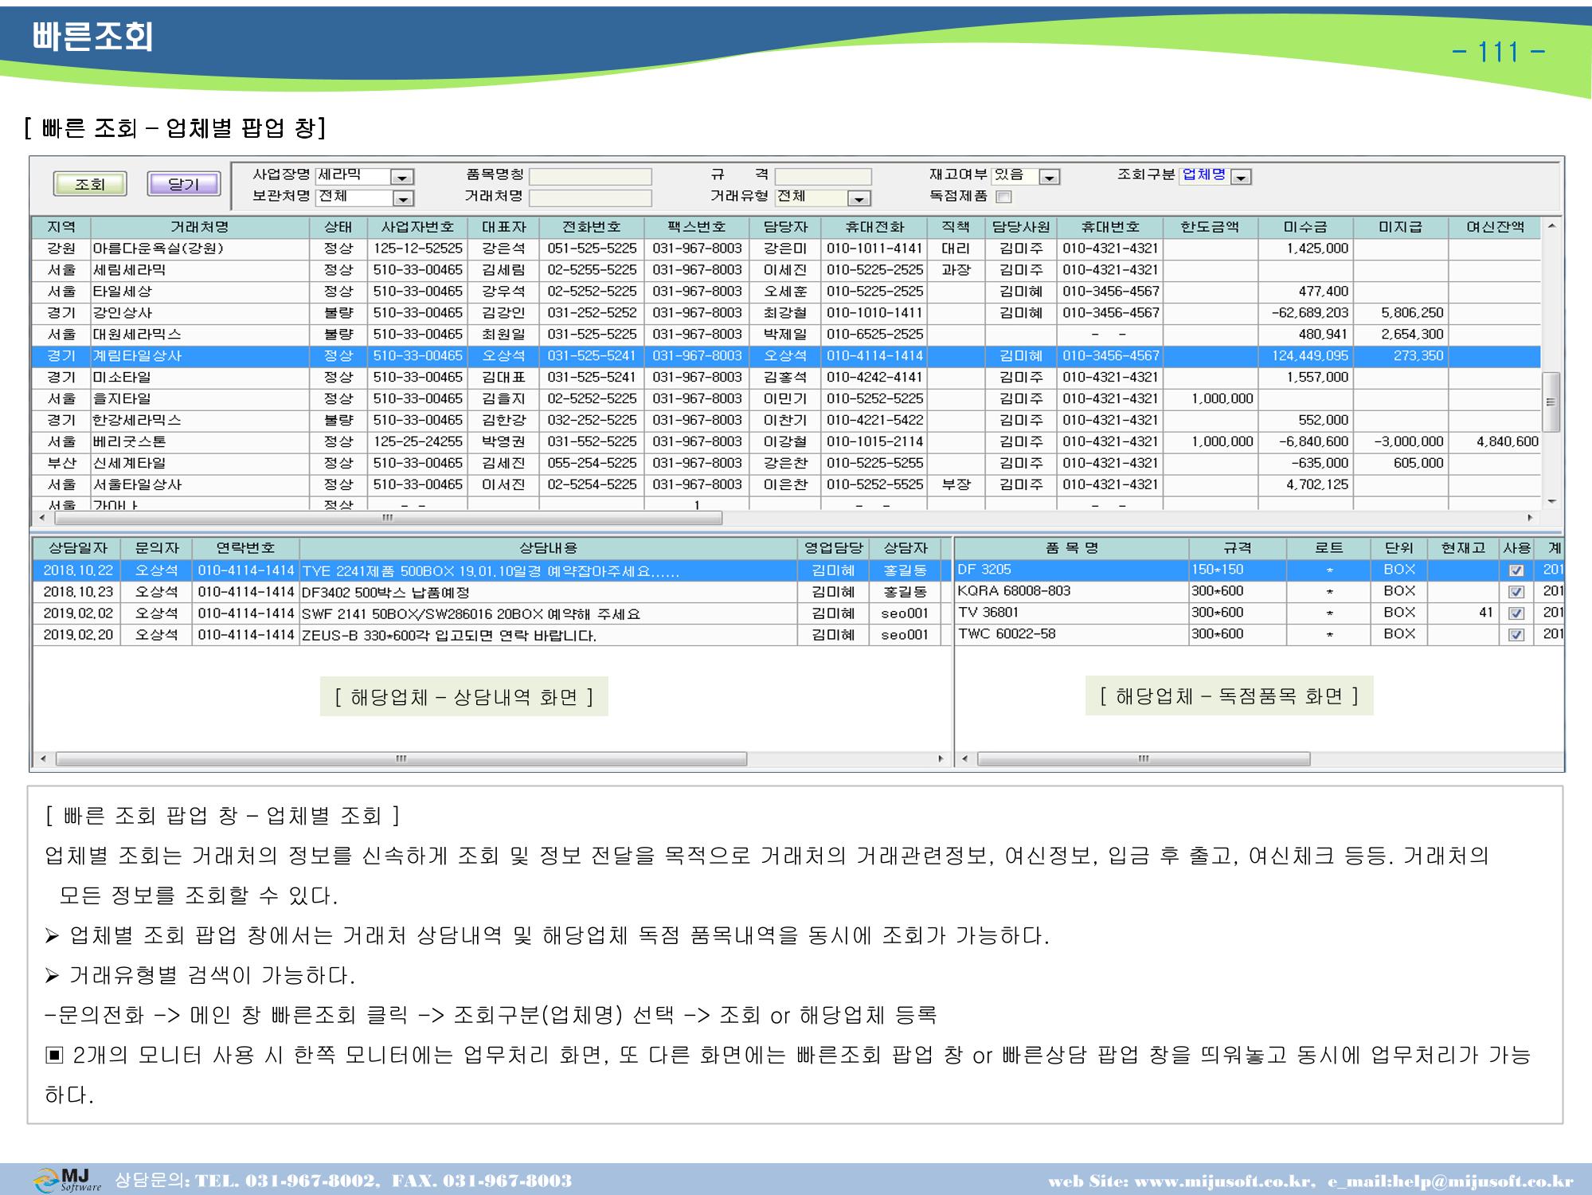This screenshot has width=1592, height=1195.
Task: Select the KQRA 68008-803 product row
Action: coord(1259,592)
